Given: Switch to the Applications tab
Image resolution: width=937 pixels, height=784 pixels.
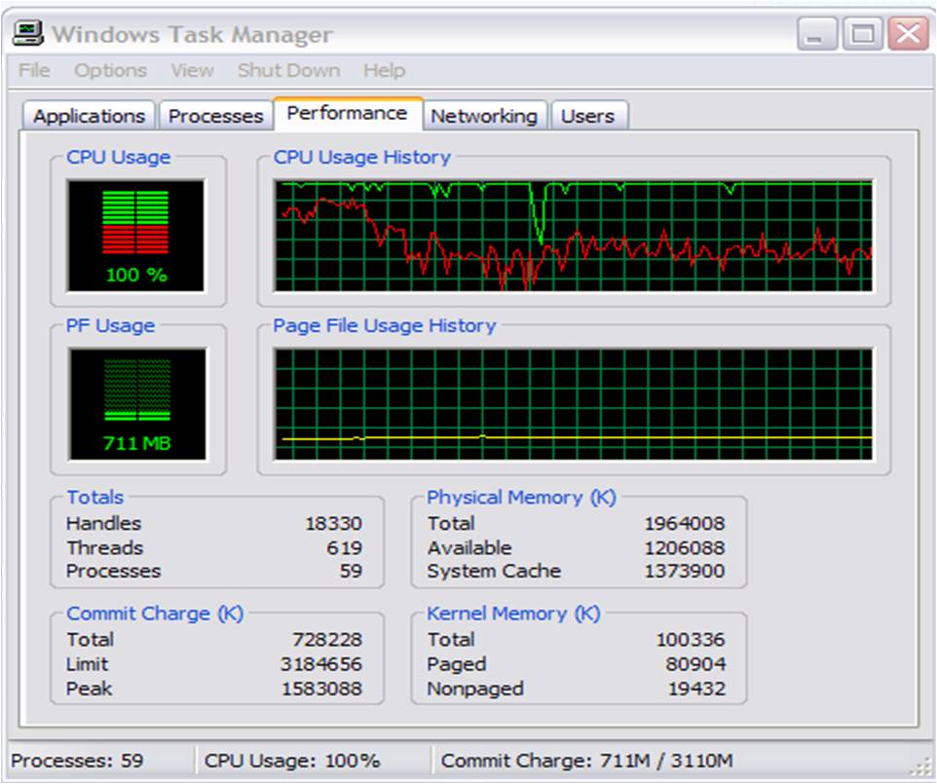Looking at the screenshot, I should click(x=89, y=115).
